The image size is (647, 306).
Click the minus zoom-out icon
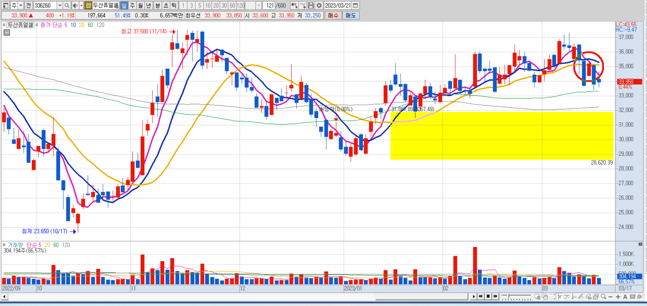click(611, 297)
